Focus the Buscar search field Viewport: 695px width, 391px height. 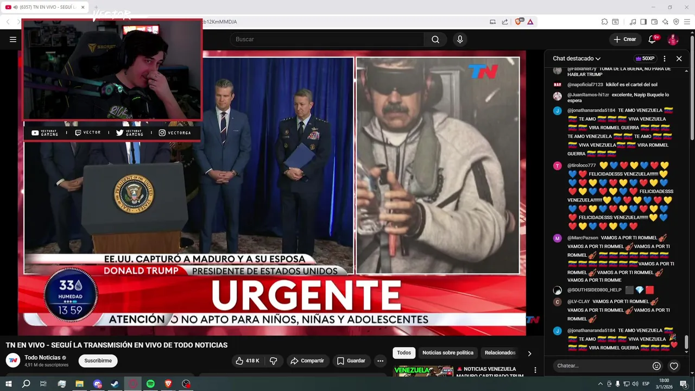pos(327,39)
